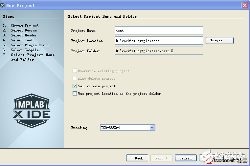The width and height of the screenshot is (250, 166).
Task: Check the Overwrite existing project box
Action: [x=75, y=71]
